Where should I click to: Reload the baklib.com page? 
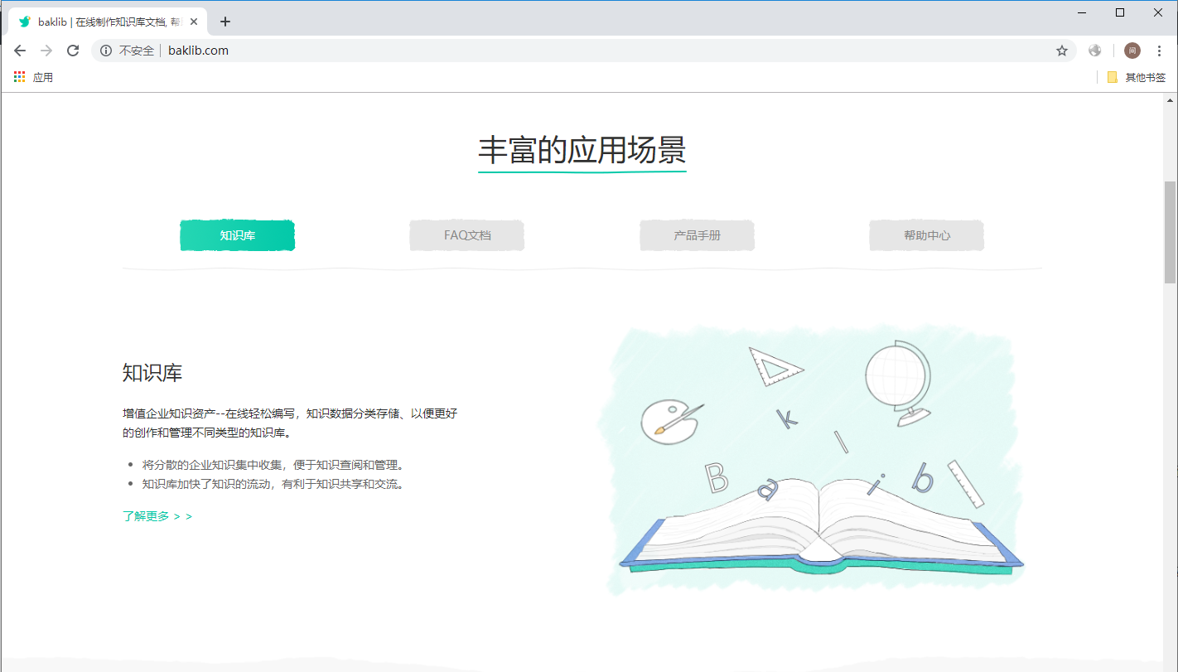pyautogui.click(x=73, y=51)
